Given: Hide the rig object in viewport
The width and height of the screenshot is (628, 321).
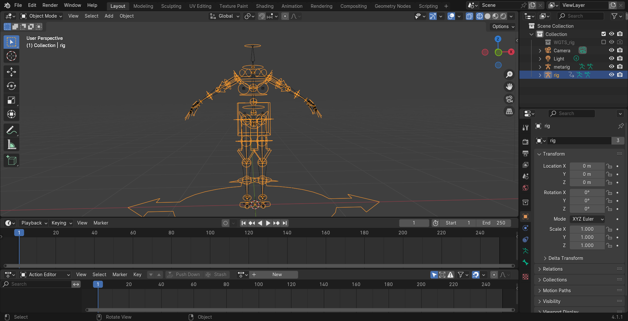Looking at the screenshot, I should [611, 75].
